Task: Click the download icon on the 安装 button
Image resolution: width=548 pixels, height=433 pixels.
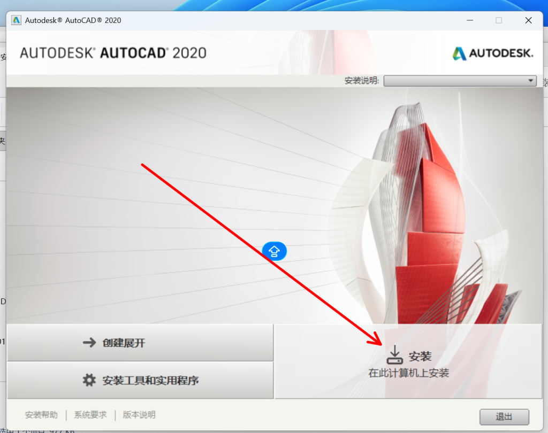Action: tap(394, 355)
